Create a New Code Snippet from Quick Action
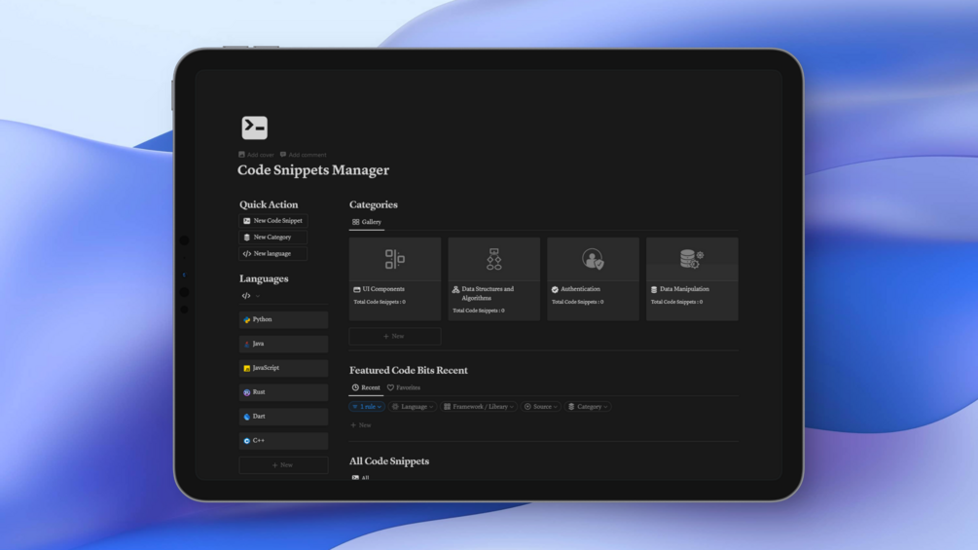 click(273, 221)
